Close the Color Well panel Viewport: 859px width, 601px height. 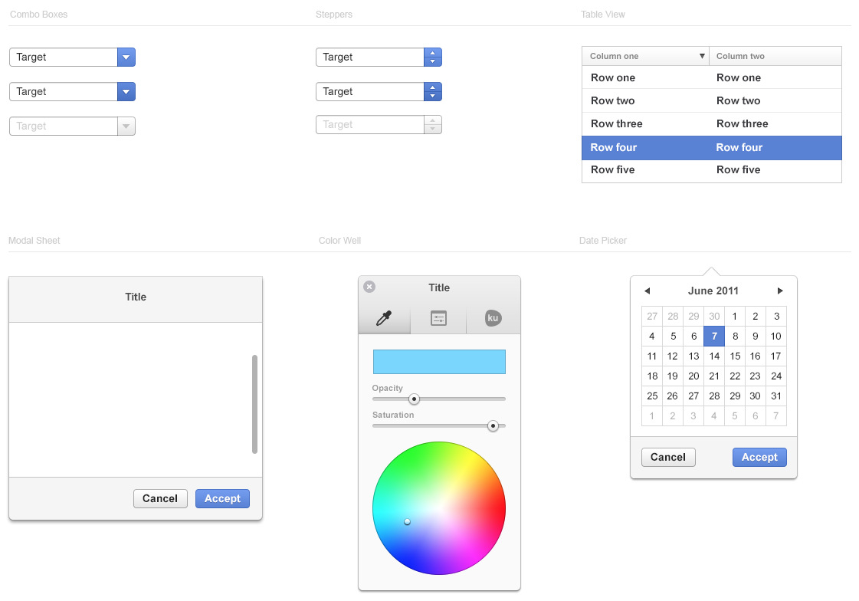(x=370, y=287)
